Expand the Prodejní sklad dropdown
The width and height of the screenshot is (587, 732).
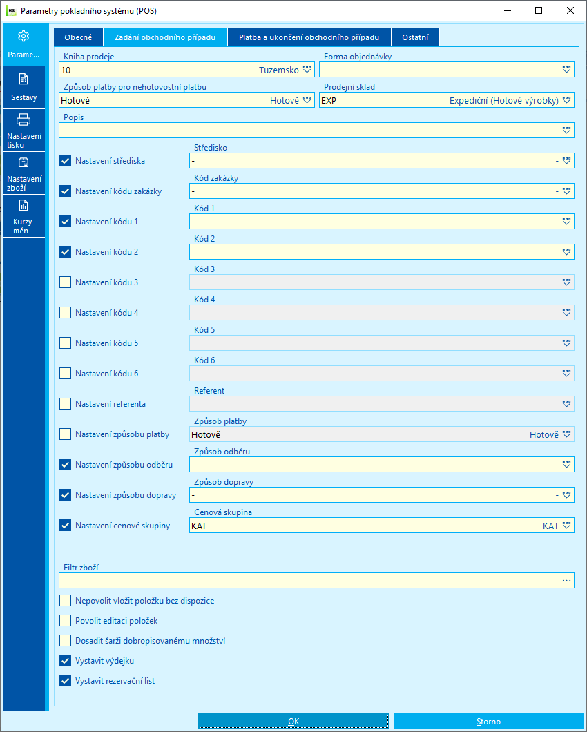click(566, 100)
